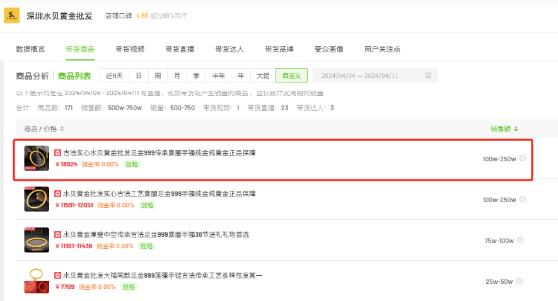The height and width of the screenshot is (301, 558).
Task: Click red platform icon before 水贝黄金厚壁中空 title
Action: [57, 235]
